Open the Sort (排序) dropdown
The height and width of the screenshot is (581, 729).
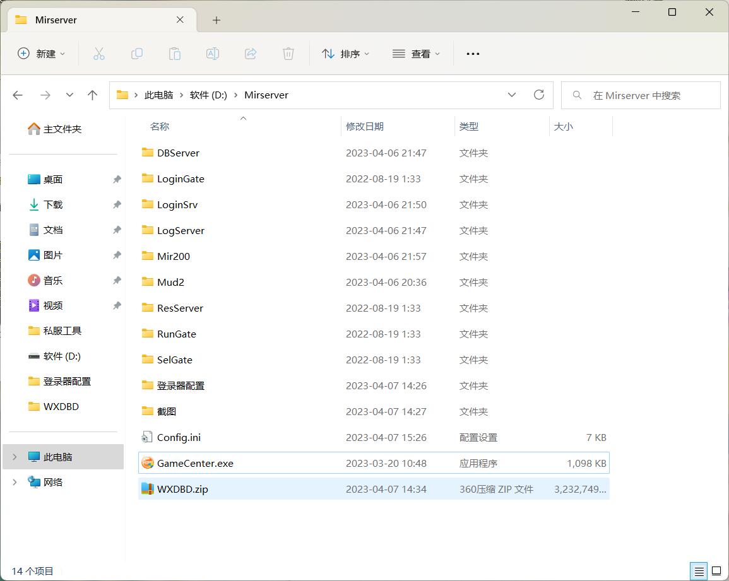point(345,54)
